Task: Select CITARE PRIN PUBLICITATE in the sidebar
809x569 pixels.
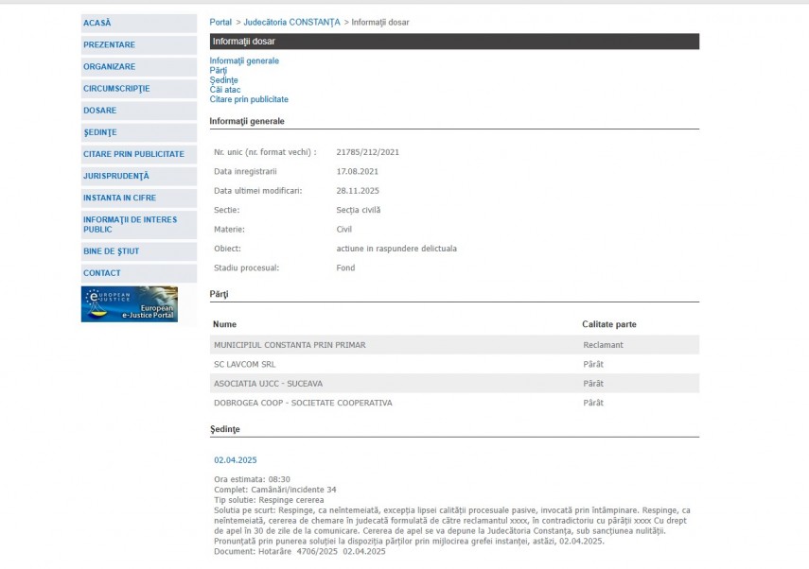Action: [x=133, y=154]
